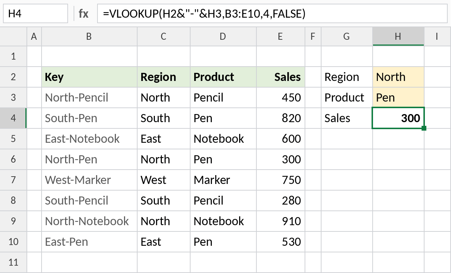Select row 4 header
Image resolution: width=451 pixels, height=273 pixels.
13,118
